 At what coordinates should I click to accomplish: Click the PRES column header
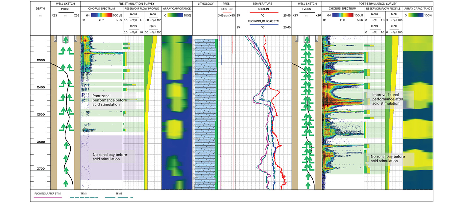pyautogui.click(x=227, y=4)
